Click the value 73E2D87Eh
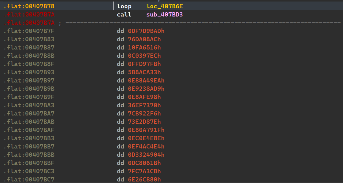The image size is (343, 183). click(144, 122)
